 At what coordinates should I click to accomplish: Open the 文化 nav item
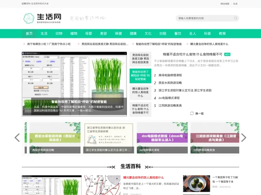coord(148,34)
